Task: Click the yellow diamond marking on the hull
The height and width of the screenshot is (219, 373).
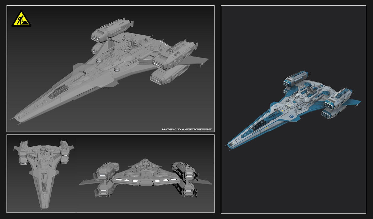Action: click(282, 110)
